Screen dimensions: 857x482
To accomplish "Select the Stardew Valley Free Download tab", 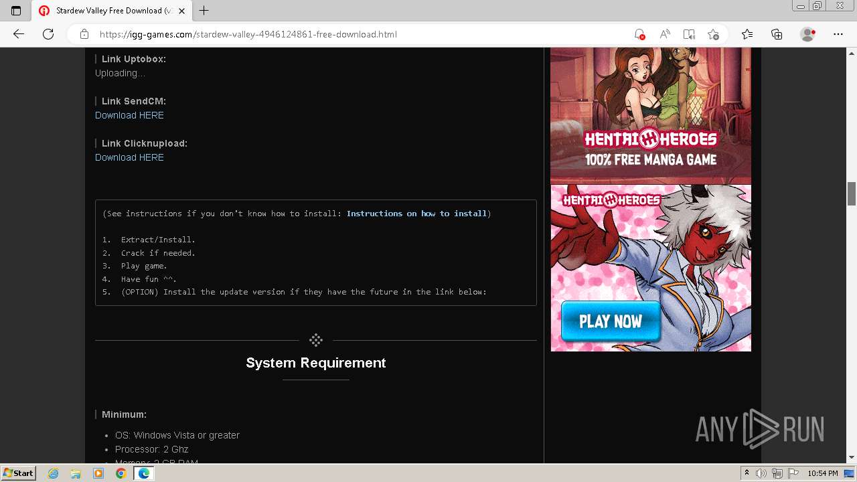I will click(112, 11).
